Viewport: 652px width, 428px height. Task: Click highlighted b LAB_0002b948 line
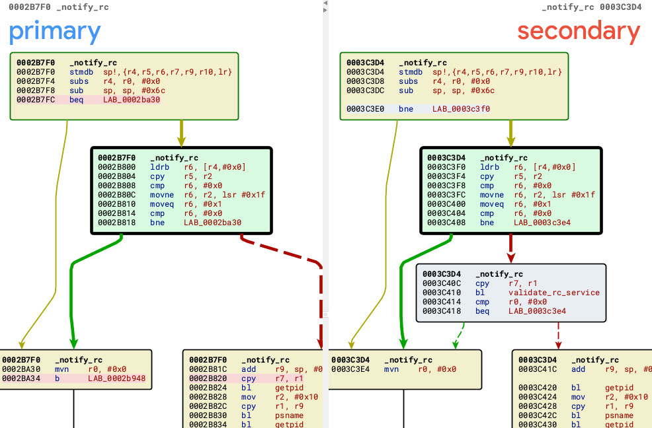pyautogui.click(x=74, y=378)
